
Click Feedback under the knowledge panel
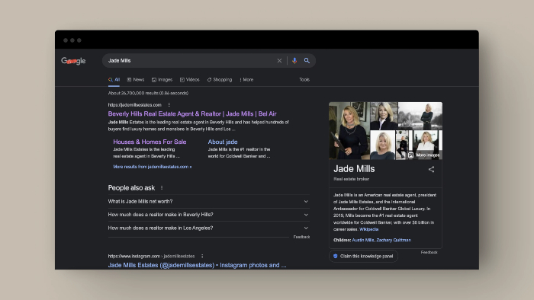coord(429,252)
